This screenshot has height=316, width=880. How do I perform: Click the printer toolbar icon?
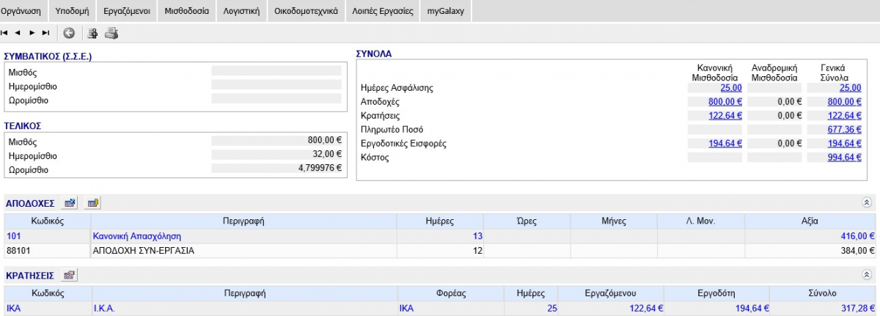pos(111,33)
